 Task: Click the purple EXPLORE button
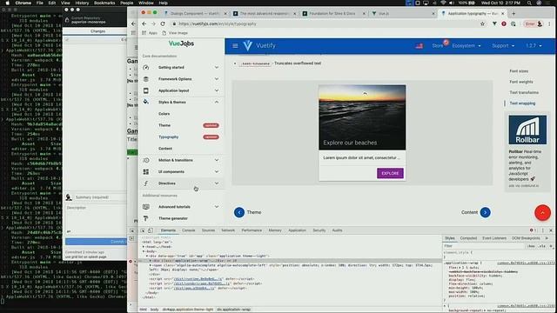click(x=390, y=173)
